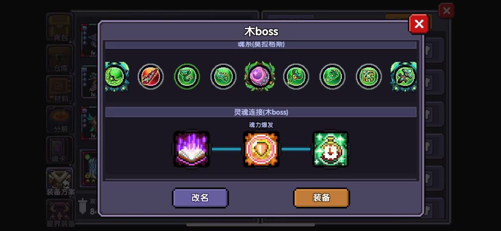Select the green serpent orb with bright green ring

coord(187,77)
